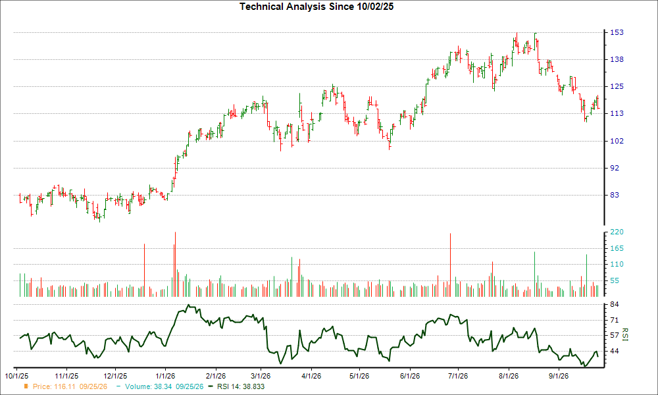Click the 7/1/26 date label
The width and height of the screenshot is (658, 395).
458,376
